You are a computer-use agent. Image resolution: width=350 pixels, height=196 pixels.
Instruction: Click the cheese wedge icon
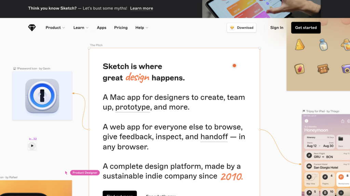299,45
